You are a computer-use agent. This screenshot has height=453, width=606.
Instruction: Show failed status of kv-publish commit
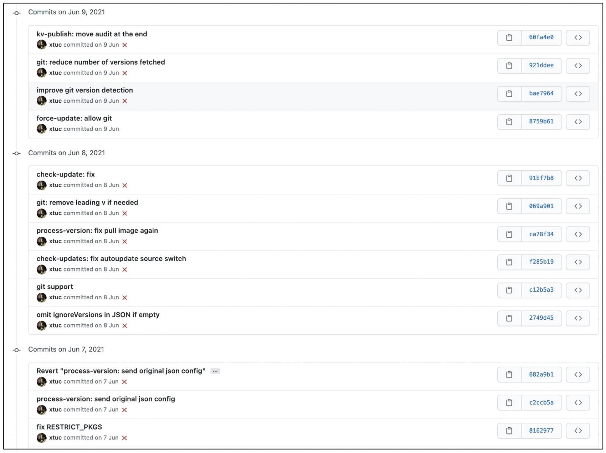125,45
